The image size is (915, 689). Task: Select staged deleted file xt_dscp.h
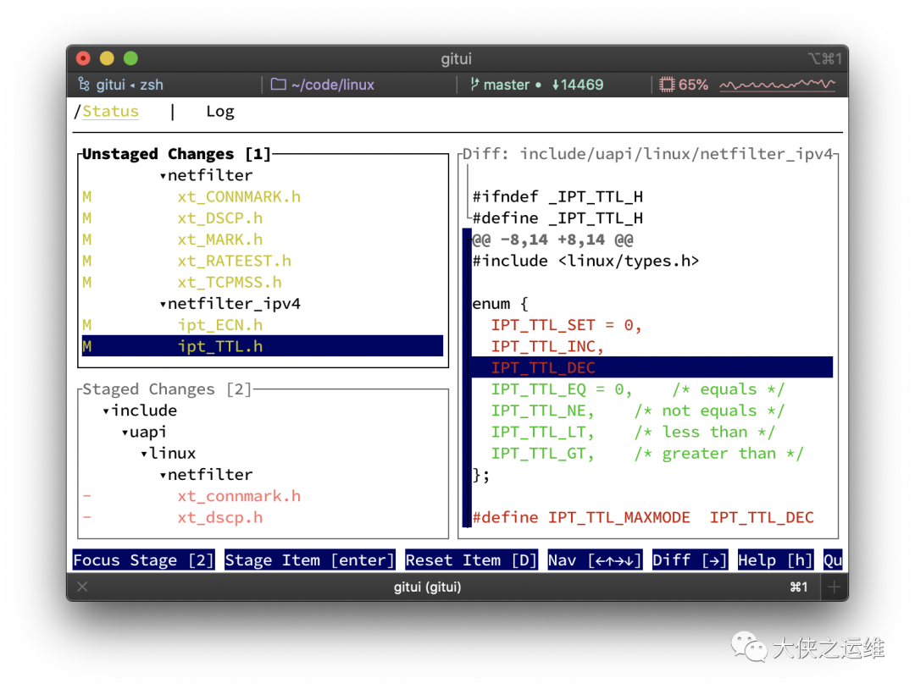pyautogui.click(x=220, y=518)
